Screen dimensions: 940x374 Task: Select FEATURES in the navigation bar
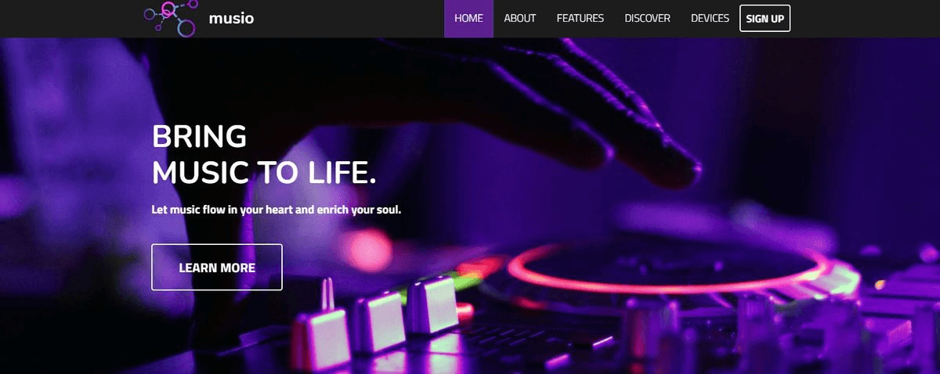[x=580, y=18]
